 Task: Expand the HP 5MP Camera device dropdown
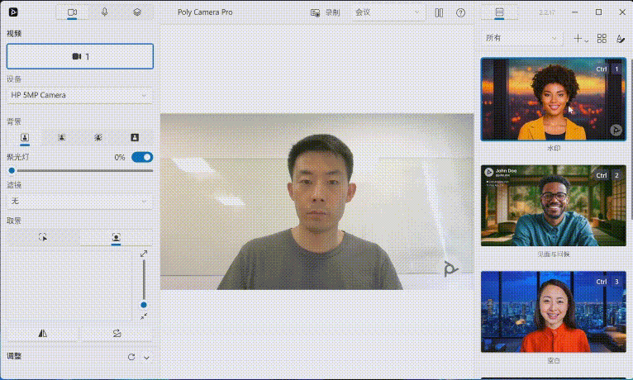pyautogui.click(x=79, y=96)
